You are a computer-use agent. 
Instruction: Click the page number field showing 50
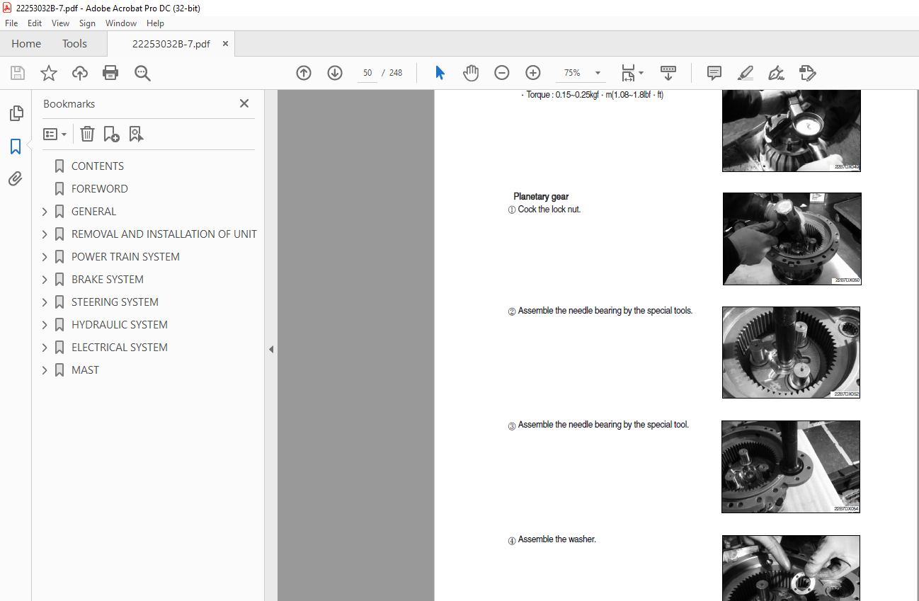pyautogui.click(x=367, y=73)
